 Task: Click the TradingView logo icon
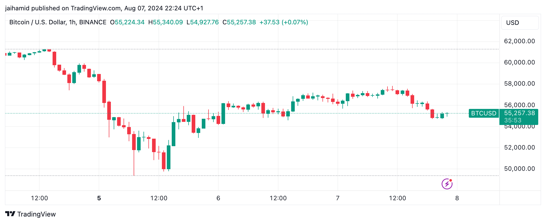pos(10,214)
